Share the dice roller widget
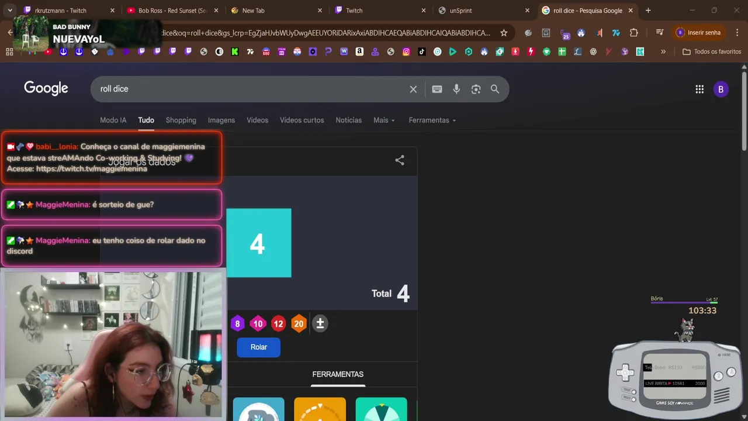 (400, 160)
